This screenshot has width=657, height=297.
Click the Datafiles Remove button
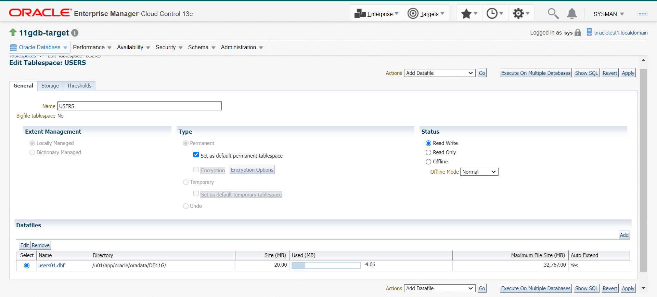click(41, 245)
